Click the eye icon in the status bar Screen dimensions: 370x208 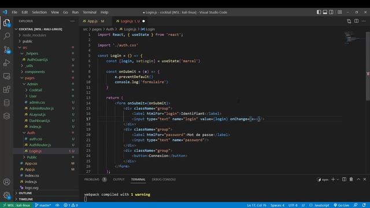(x=57, y=205)
